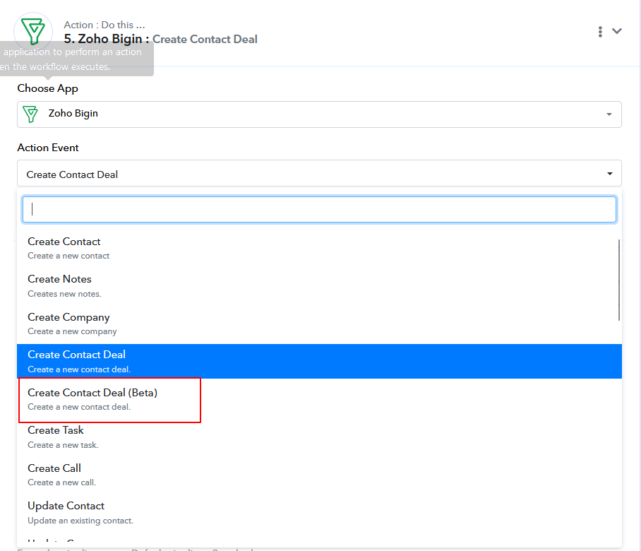This screenshot has width=641, height=551.
Task: Click the Action Event label
Action: click(x=48, y=148)
